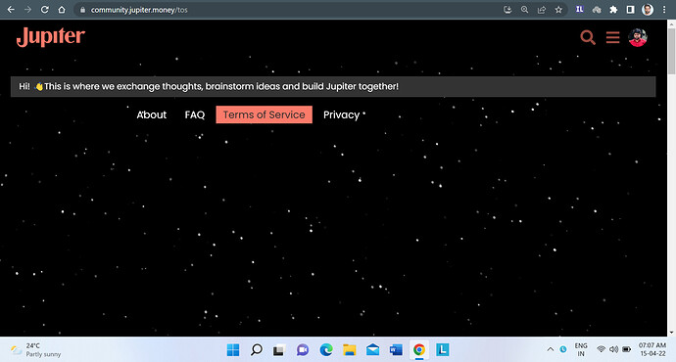This screenshot has width=676, height=362.
Task: Open the browser home page
Action: tap(62, 10)
